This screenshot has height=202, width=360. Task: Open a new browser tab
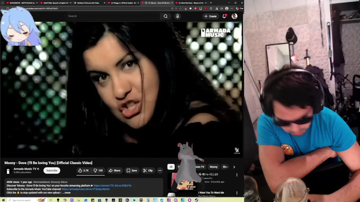coord(211,3)
